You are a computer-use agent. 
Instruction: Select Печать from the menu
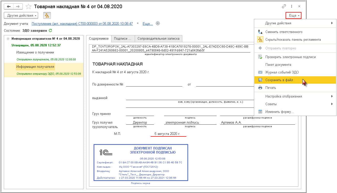pyautogui.click(x=295, y=88)
